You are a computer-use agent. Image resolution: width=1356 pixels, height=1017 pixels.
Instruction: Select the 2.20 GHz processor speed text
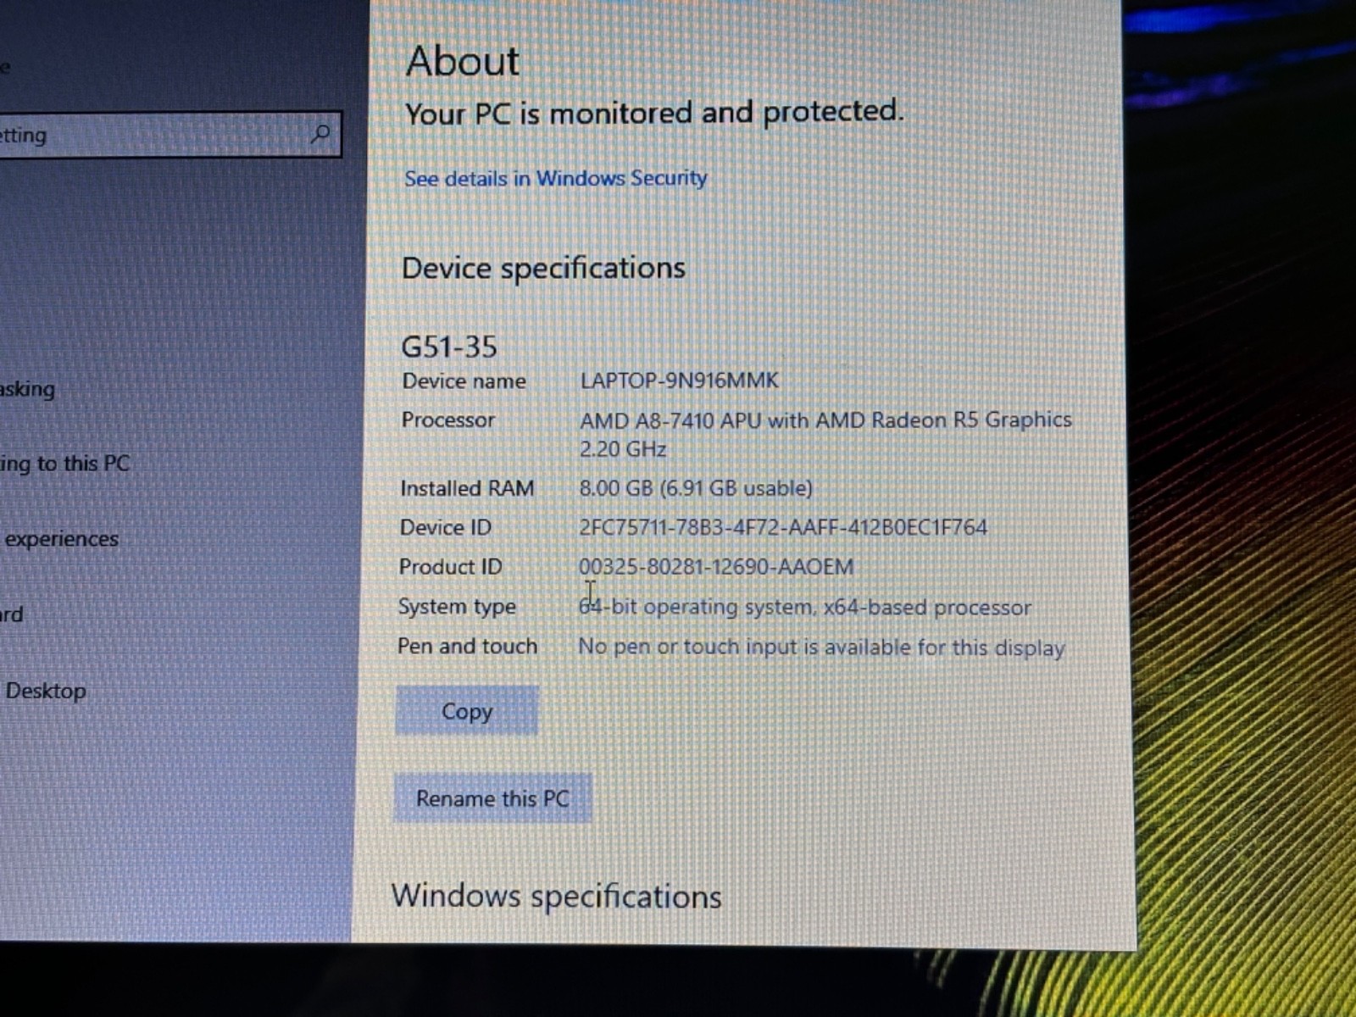(623, 449)
